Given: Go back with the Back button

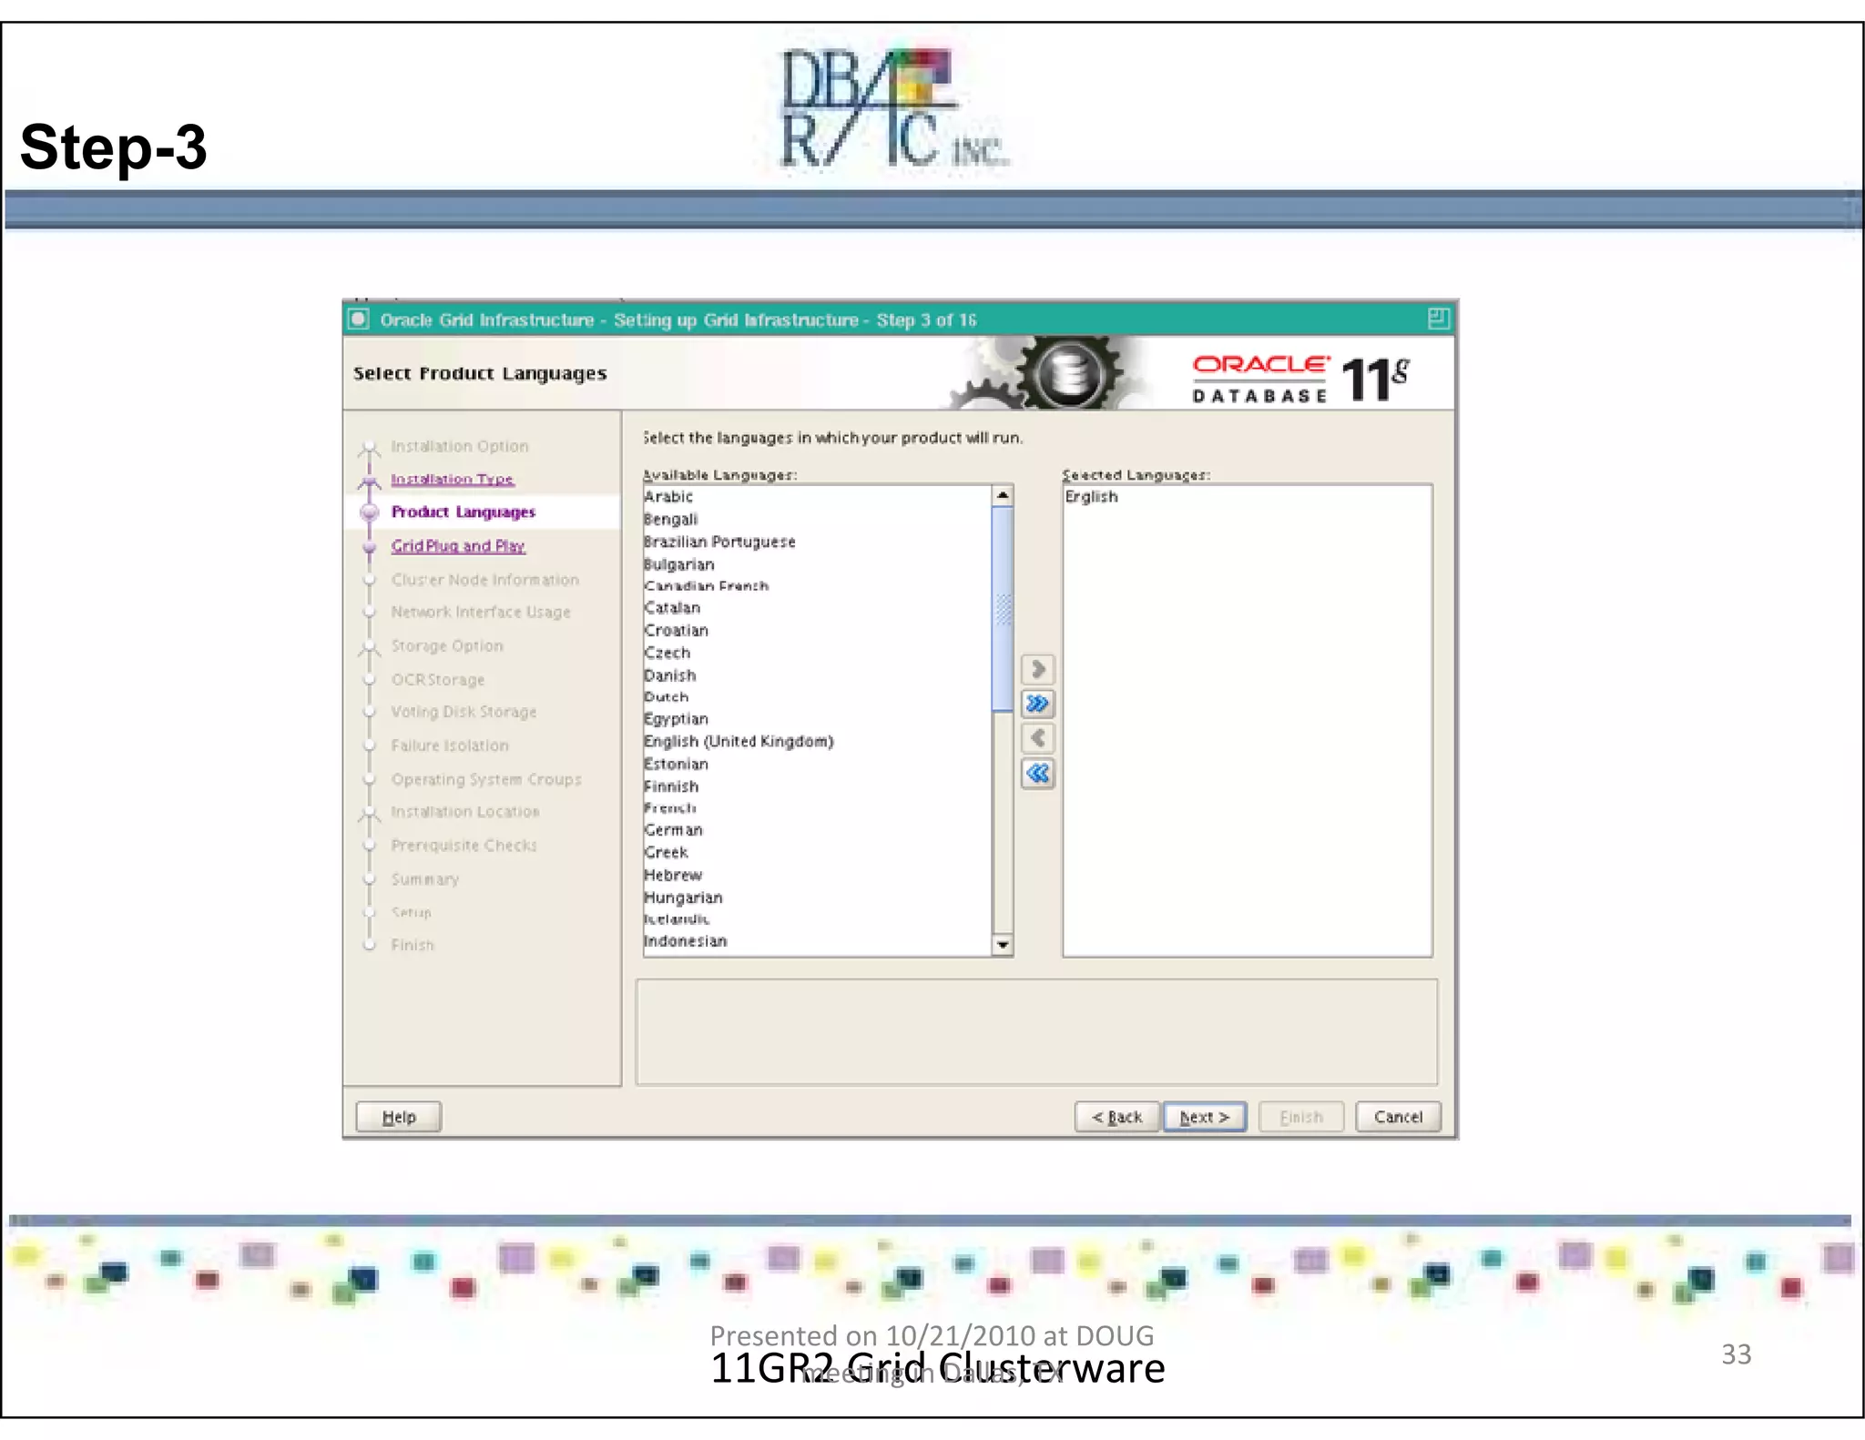Looking at the screenshot, I should coord(1117,1117).
